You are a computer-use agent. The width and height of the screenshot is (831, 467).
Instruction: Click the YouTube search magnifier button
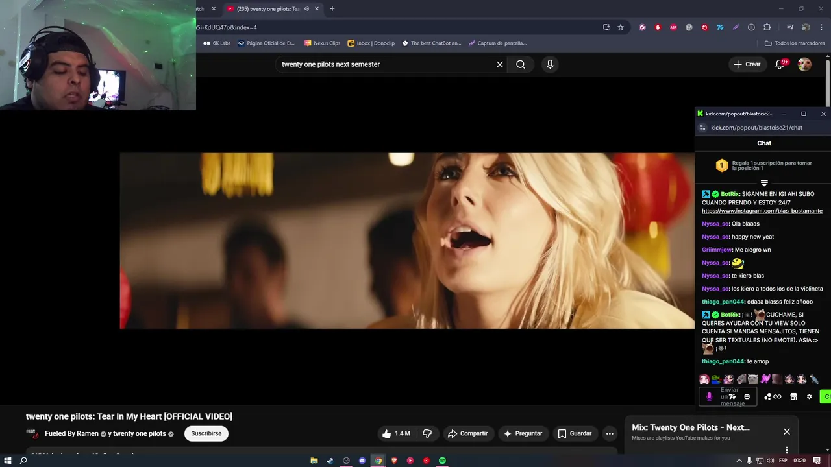click(x=521, y=64)
